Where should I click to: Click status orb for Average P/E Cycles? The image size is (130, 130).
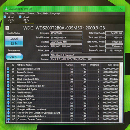pyautogui.click(x=8, y=106)
